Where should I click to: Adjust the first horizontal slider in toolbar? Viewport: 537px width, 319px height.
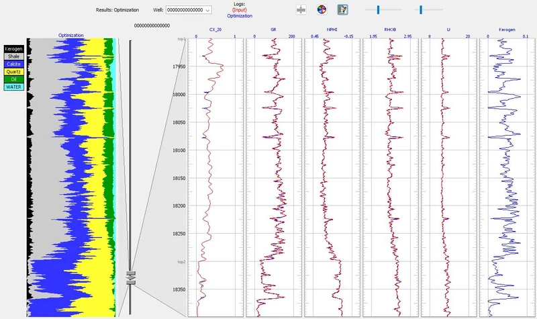click(378, 9)
